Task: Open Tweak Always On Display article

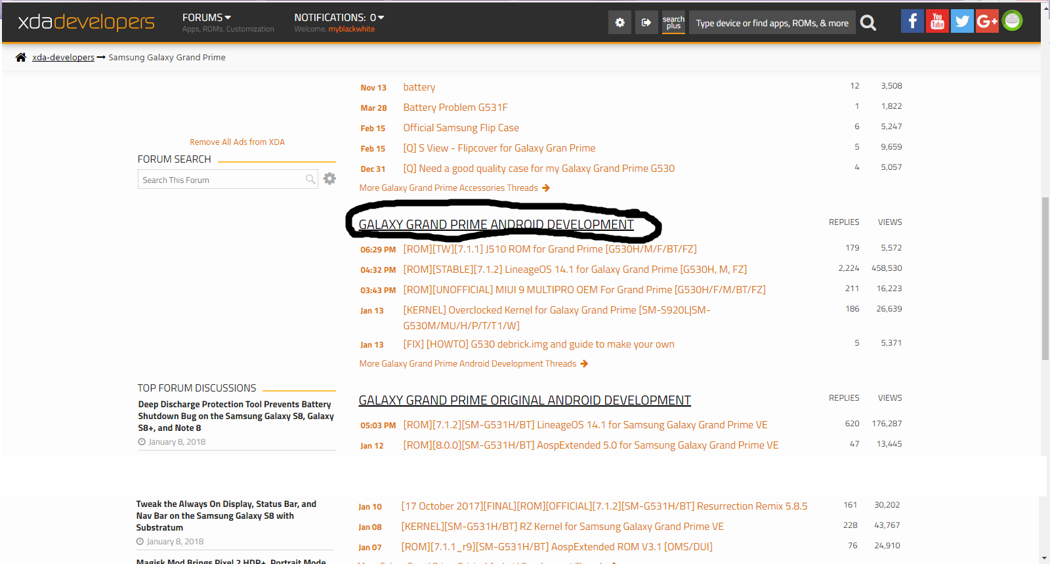Action: click(226, 515)
